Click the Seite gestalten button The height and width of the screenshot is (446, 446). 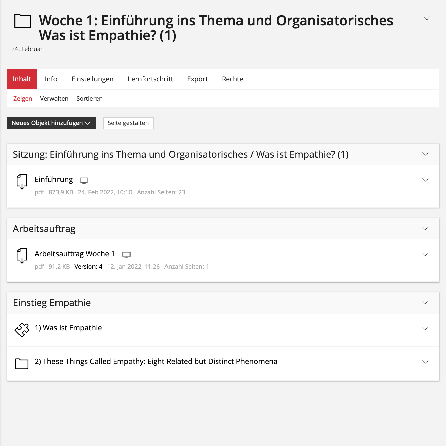pos(128,123)
